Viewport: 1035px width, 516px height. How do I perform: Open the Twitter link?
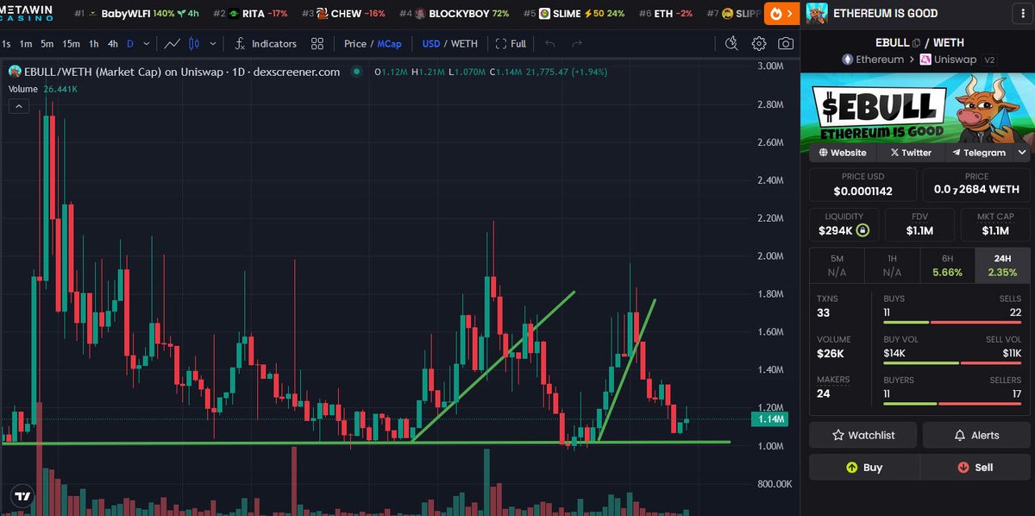[910, 152]
